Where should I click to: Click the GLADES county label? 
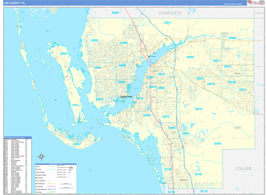tap(258, 13)
